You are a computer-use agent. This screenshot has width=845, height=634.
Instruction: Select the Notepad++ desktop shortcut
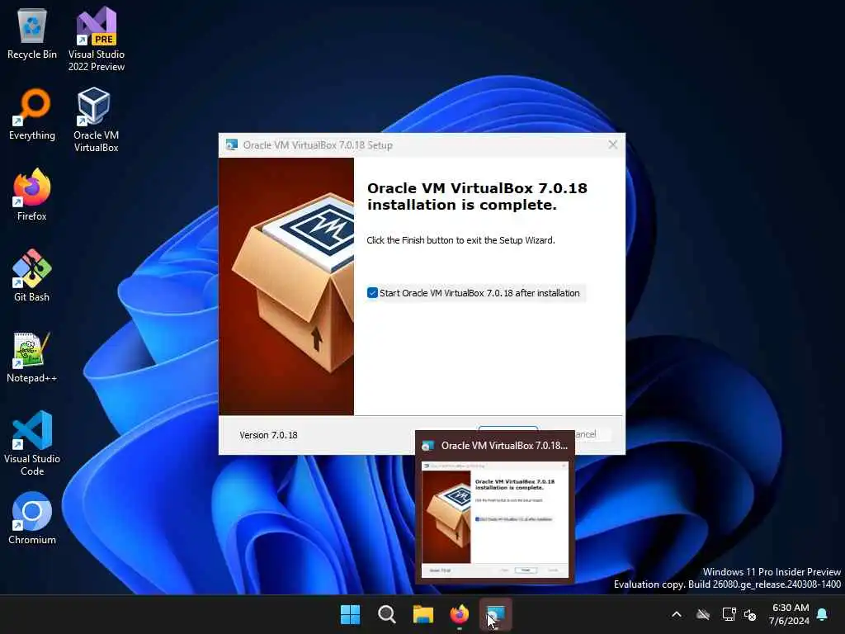click(32, 357)
